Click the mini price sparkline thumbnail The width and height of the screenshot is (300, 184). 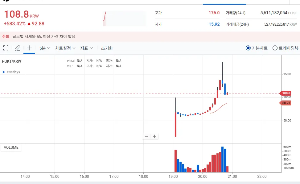click(124, 19)
